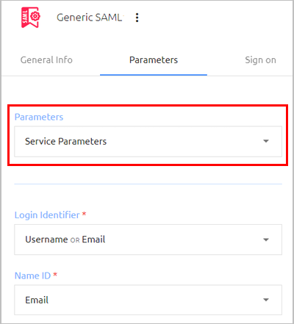Switch to the General Info tab

tap(46, 60)
